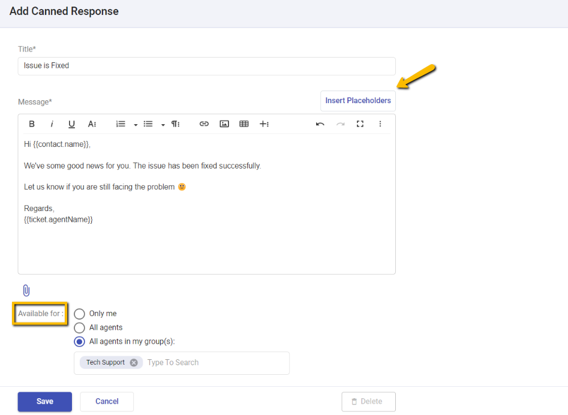
Task: Insert a table into the message
Action: [244, 124]
